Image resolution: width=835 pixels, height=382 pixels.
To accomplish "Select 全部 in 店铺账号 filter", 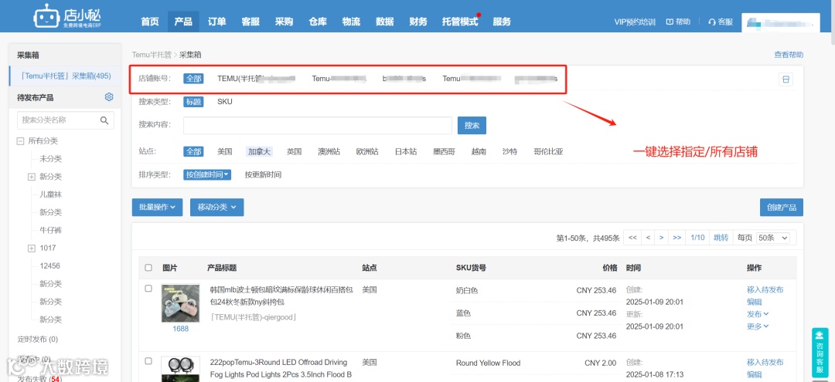I will tap(194, 79).
